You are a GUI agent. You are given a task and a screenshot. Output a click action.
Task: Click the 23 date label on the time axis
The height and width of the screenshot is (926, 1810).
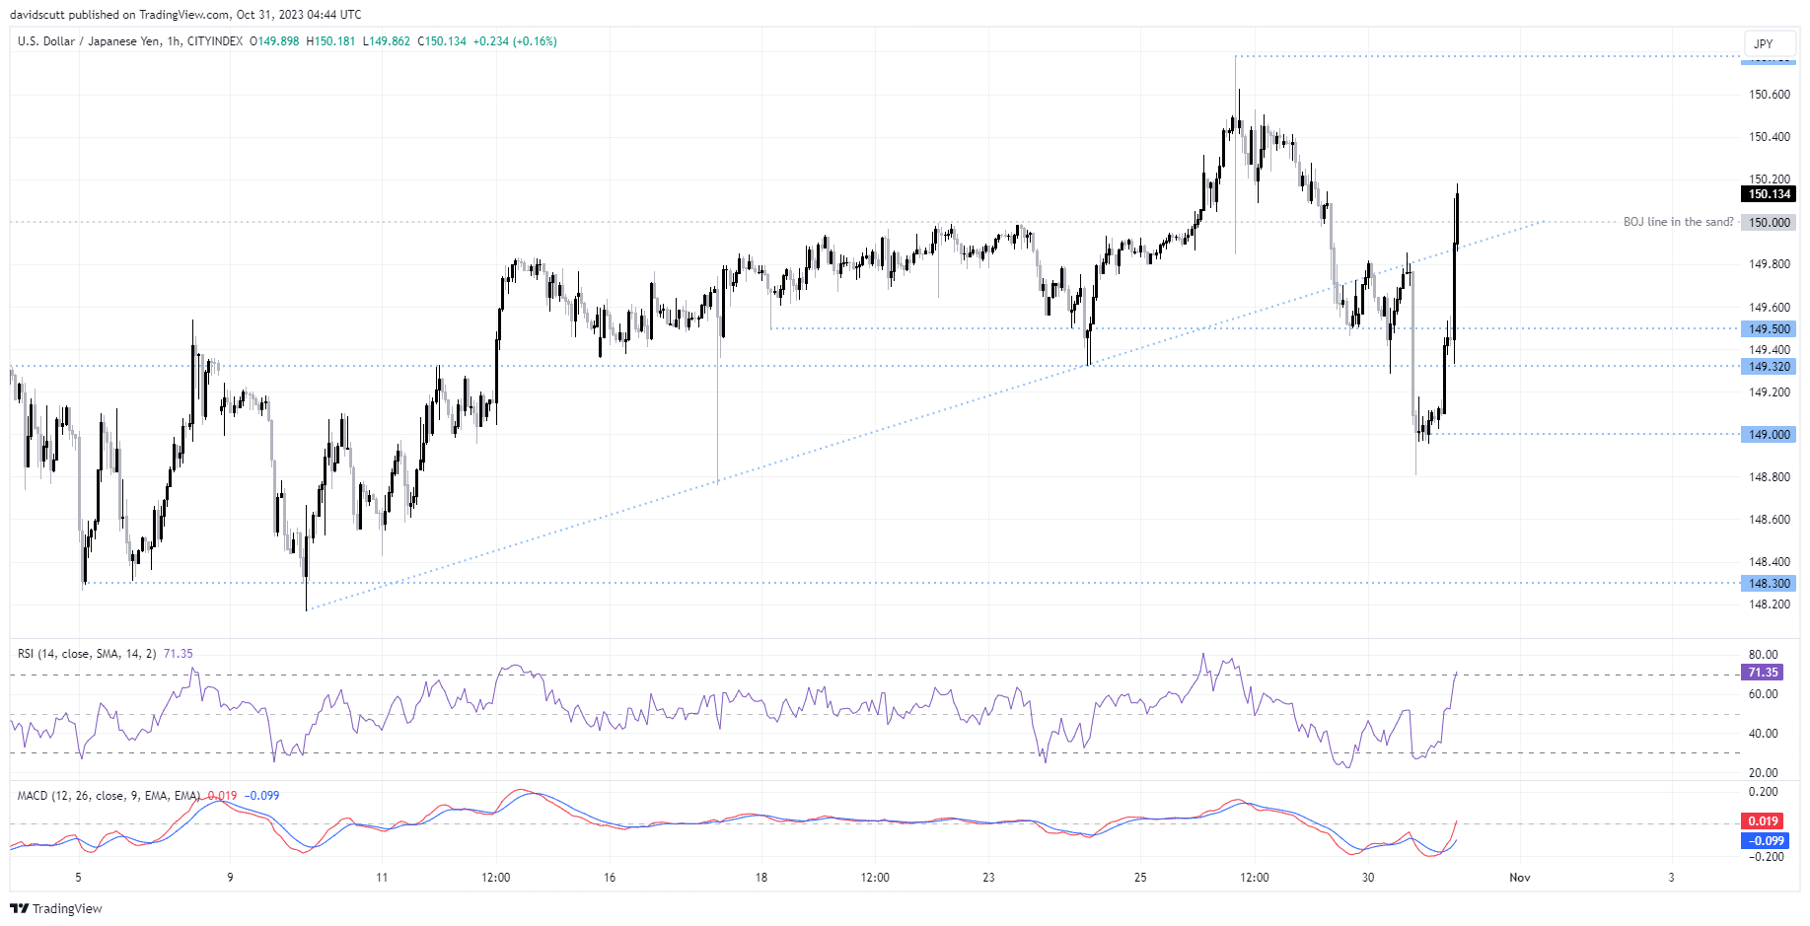click(988, 878)
